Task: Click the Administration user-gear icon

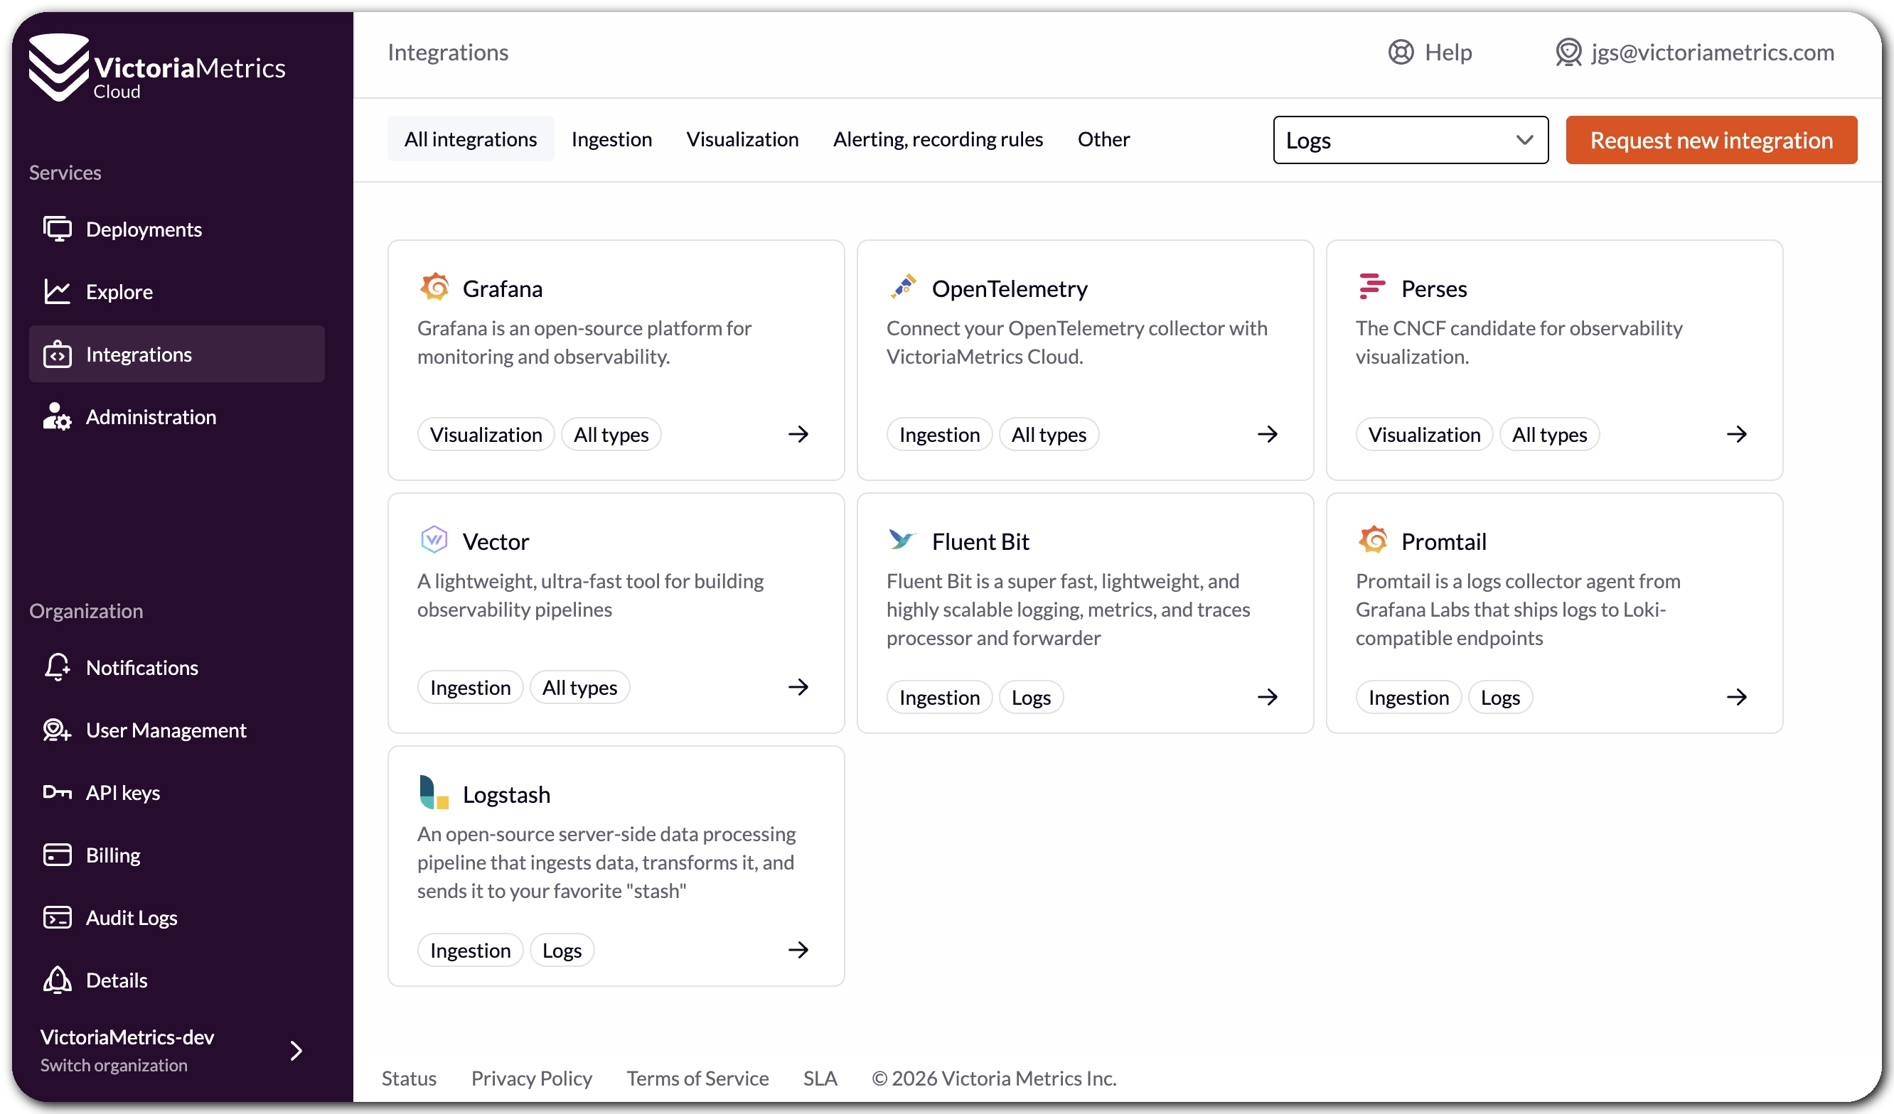Action: pos(57,417)
